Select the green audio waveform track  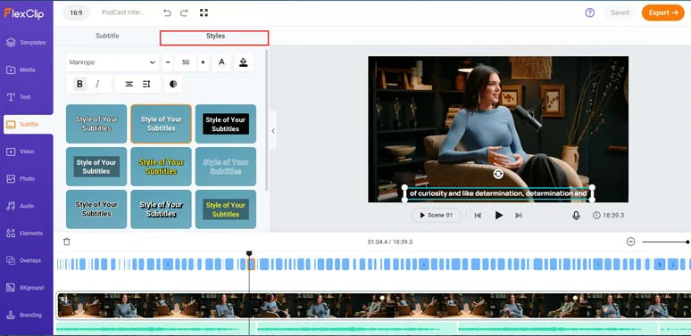tap(374, 329)
